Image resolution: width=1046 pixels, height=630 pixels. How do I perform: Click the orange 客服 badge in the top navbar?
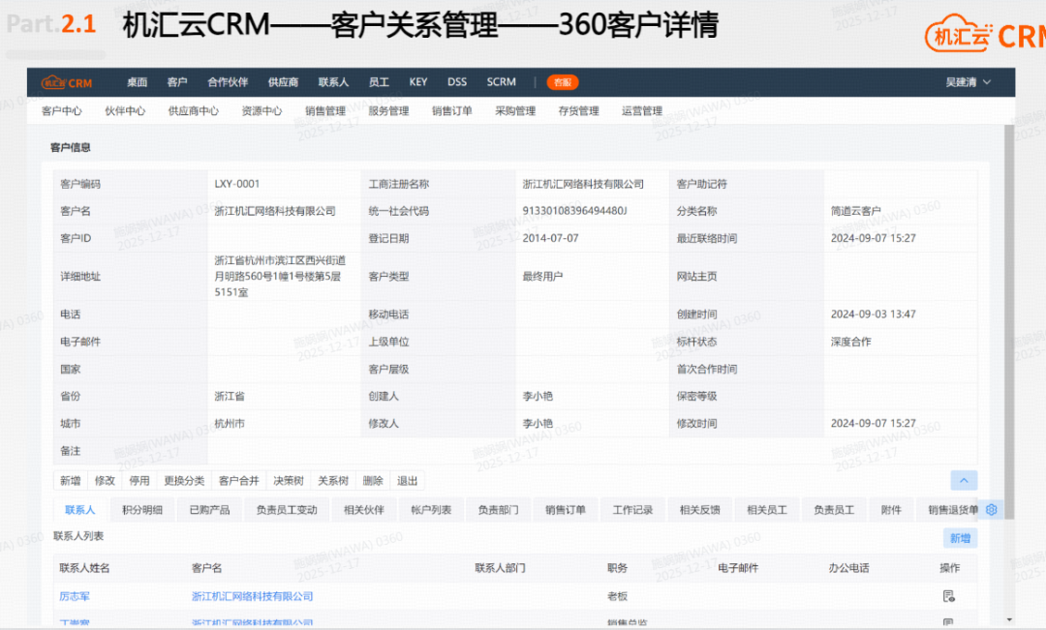[562, 82]
